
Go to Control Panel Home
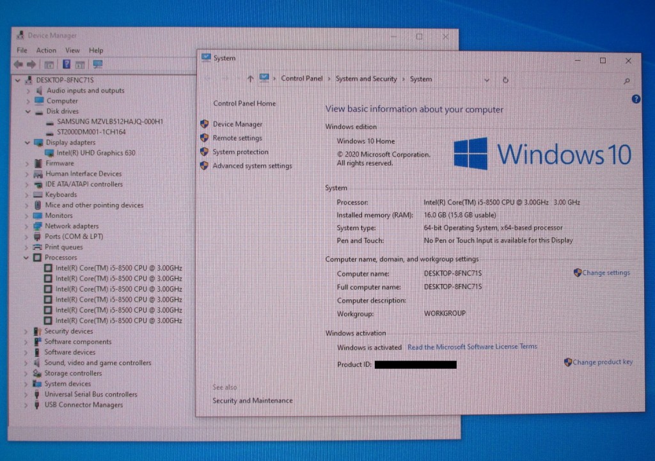pyautogui.click(x=244, y=103)
